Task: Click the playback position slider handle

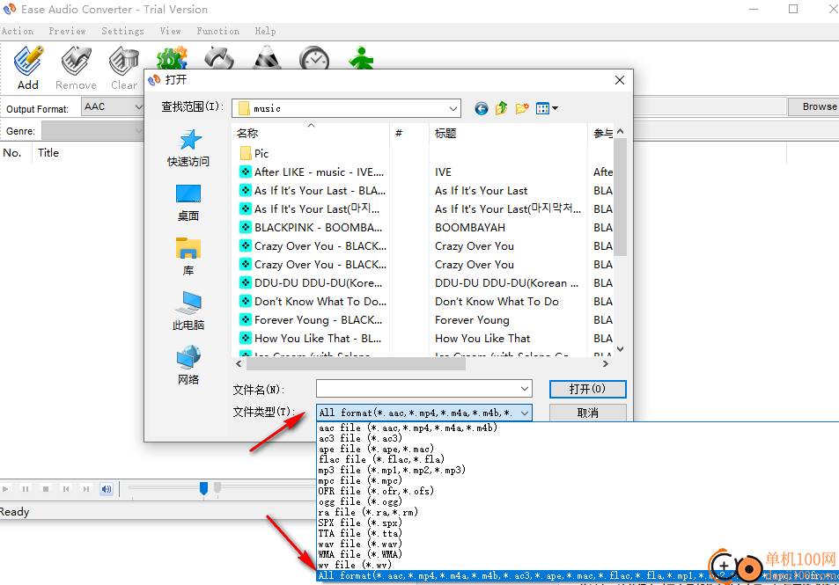Action: pos(203,488)
